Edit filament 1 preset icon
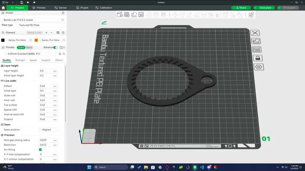 point(31,40)
